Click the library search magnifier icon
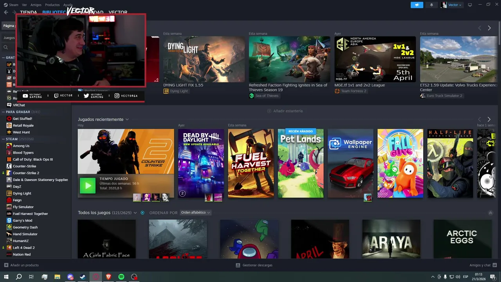 coord(6,47)
